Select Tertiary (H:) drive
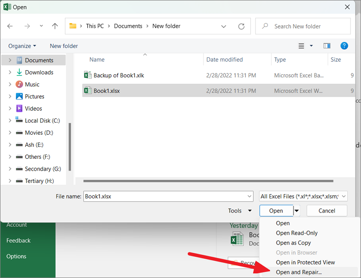 pos(40,181)
